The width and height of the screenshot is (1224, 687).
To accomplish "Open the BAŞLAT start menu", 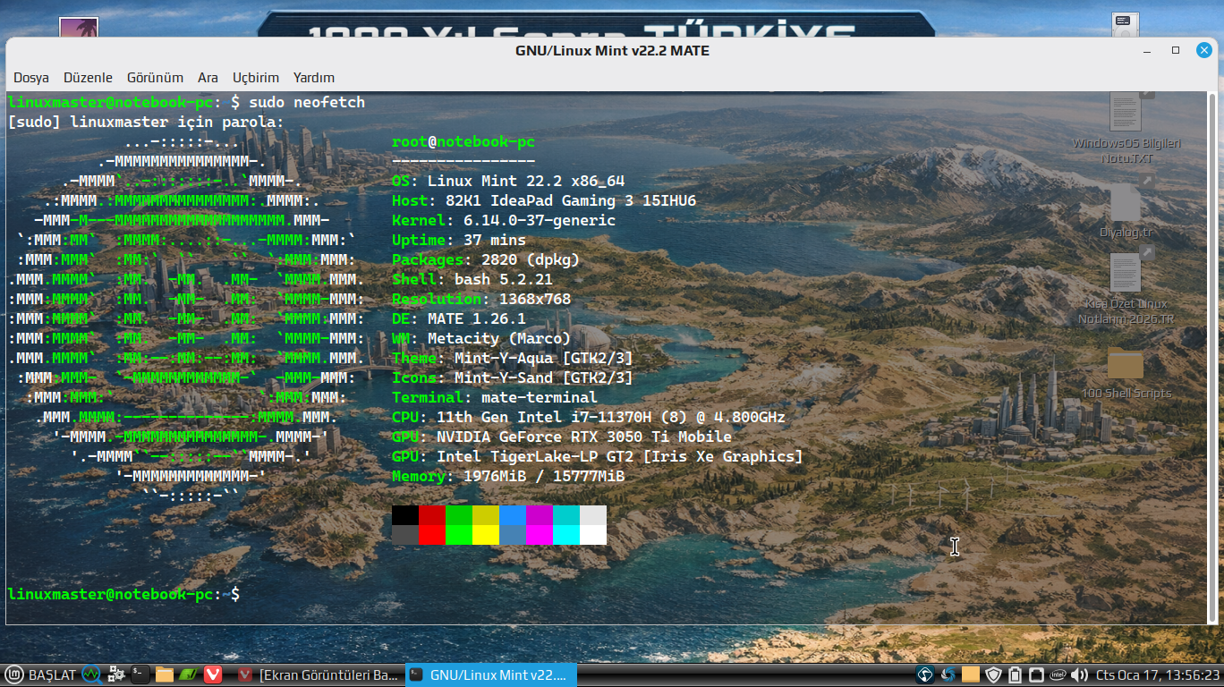I will (41, 674).
